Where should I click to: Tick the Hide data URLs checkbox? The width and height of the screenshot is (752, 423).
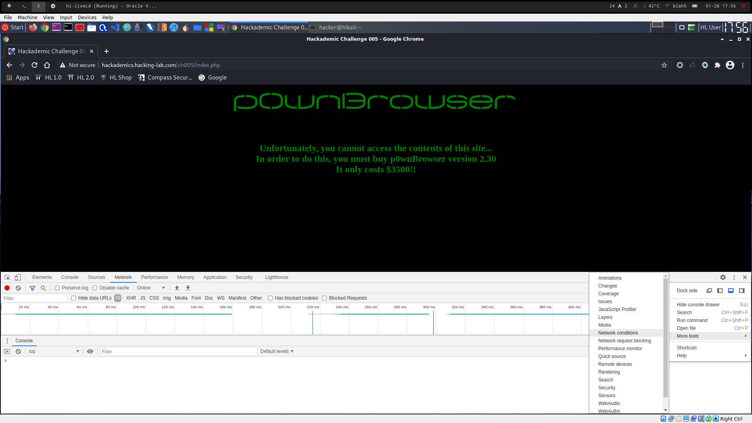click(74, 298)
